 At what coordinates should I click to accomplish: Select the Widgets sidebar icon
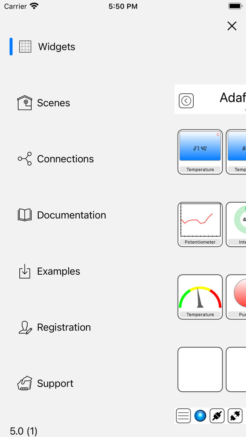(25, 46)
